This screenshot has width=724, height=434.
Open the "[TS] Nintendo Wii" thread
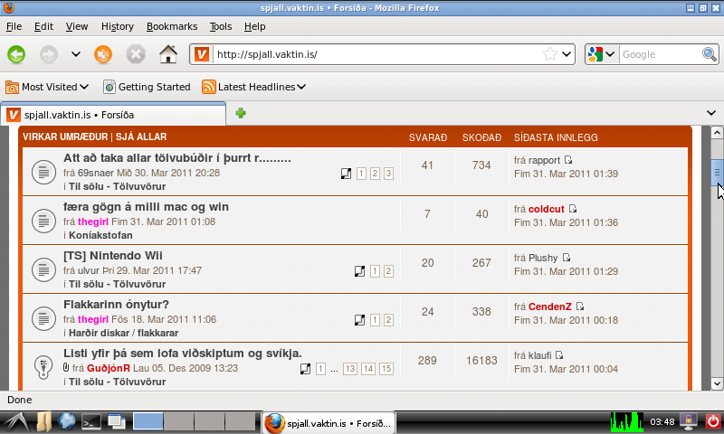coord(113,255)
